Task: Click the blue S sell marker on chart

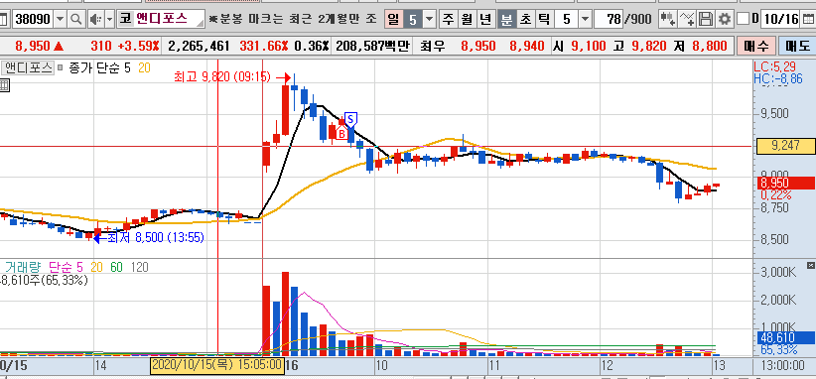Action: 350,121
